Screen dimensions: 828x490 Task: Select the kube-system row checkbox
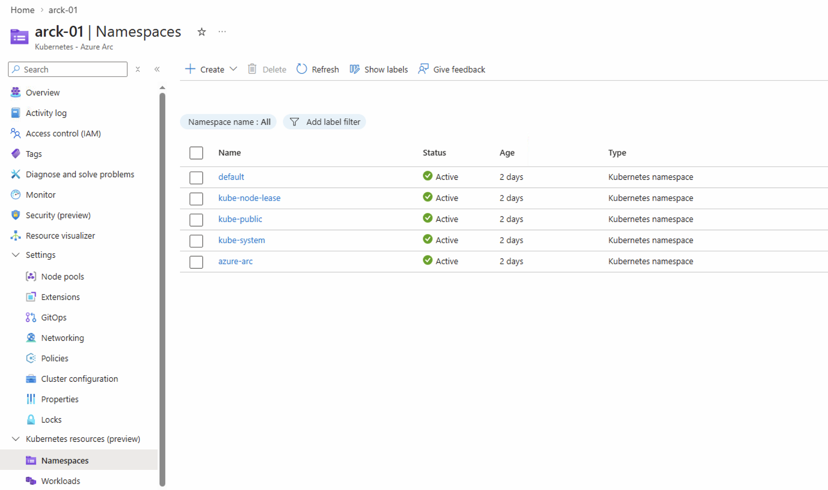coord(196,240)
